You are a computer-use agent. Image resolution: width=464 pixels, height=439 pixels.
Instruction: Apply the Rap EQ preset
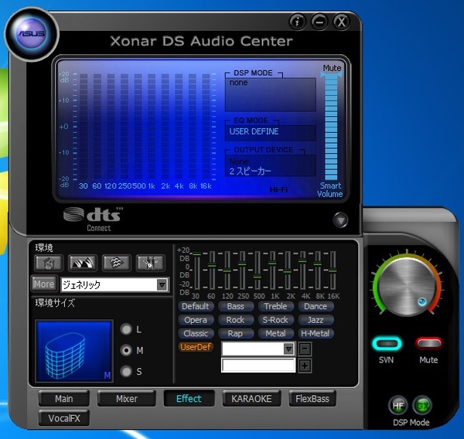click(236, 333)
